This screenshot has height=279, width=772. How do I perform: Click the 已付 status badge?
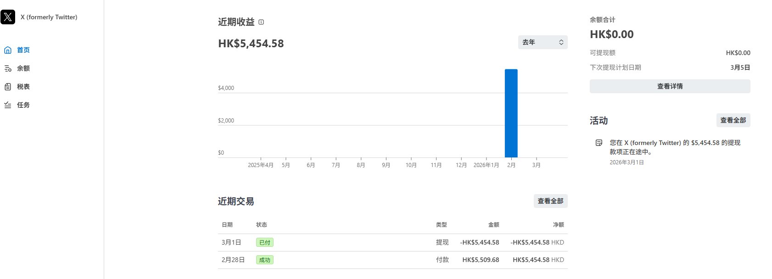(x=265, y=242)
